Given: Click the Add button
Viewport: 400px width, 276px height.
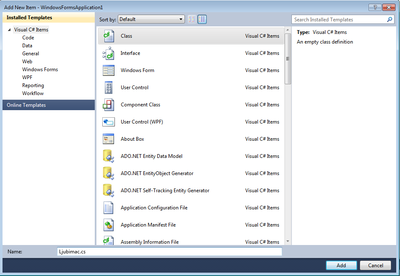Looking at the screenshot, I should pos(341,265).
